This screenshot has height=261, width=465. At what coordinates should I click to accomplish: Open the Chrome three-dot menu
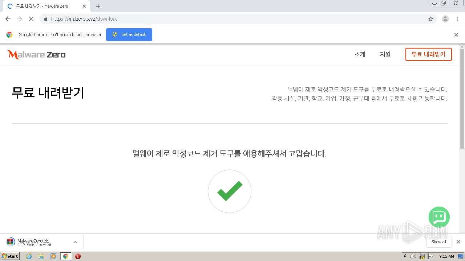pyautogui.click(x=457, y=19)
